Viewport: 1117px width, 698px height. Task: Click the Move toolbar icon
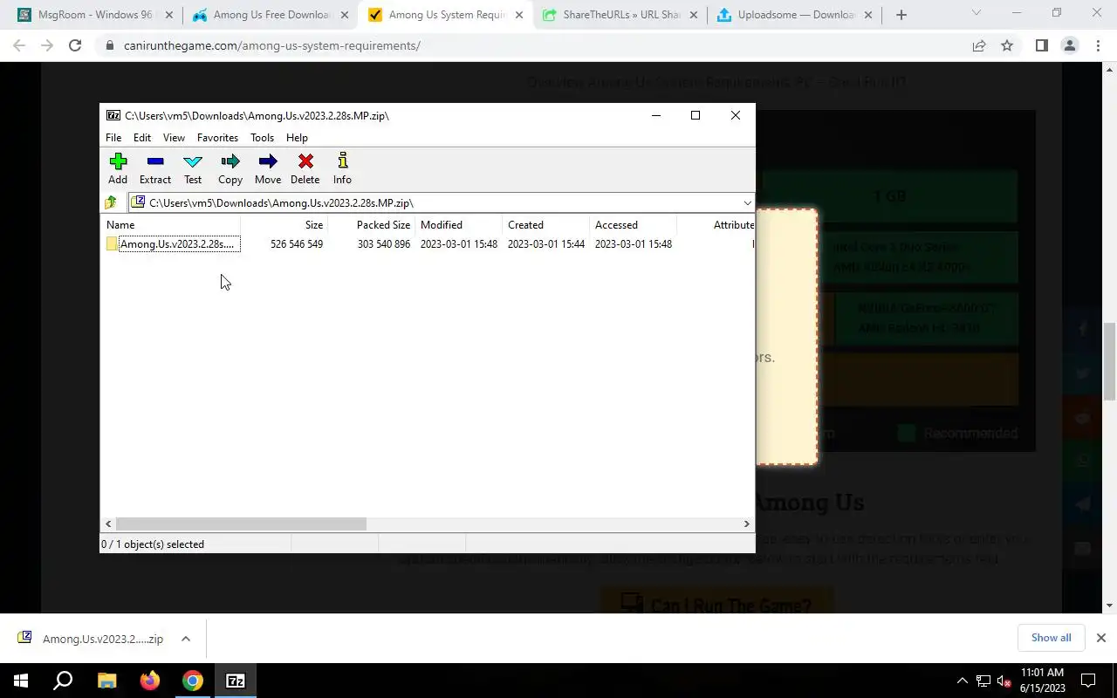268,168
